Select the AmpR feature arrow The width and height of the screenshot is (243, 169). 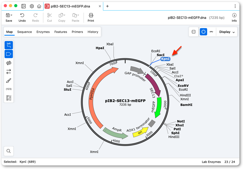coord(115,133)
